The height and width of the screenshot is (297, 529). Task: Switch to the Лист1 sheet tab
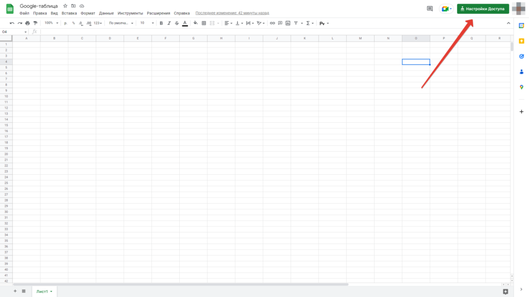pos(44,291)
